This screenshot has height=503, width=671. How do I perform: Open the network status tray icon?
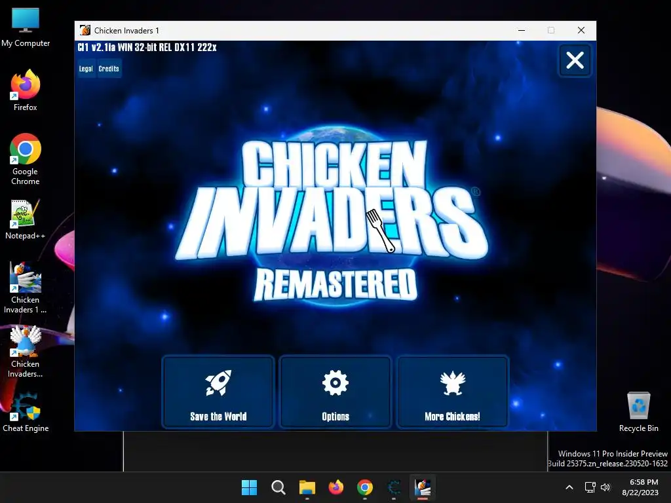click(590, 487)
